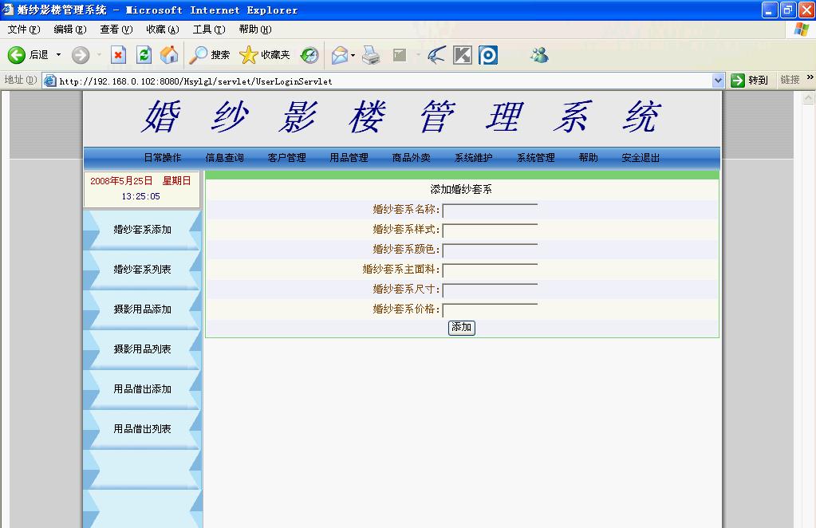Viewport: 816px width, 528px height.
Task: Click the grayed Edit toolbar icon
Action: (400, 54)
